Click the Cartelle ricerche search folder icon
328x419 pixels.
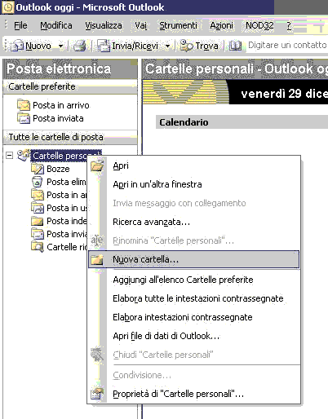coord(38,247)
